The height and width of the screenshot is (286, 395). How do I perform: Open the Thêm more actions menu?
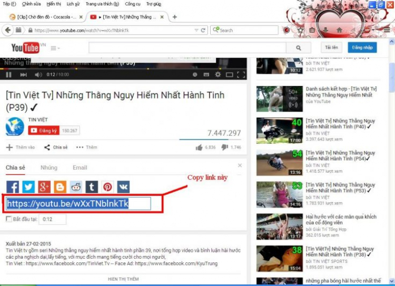[87, 147]
